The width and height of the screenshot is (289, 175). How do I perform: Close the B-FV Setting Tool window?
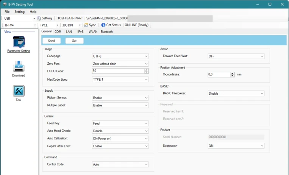point(282,4)
